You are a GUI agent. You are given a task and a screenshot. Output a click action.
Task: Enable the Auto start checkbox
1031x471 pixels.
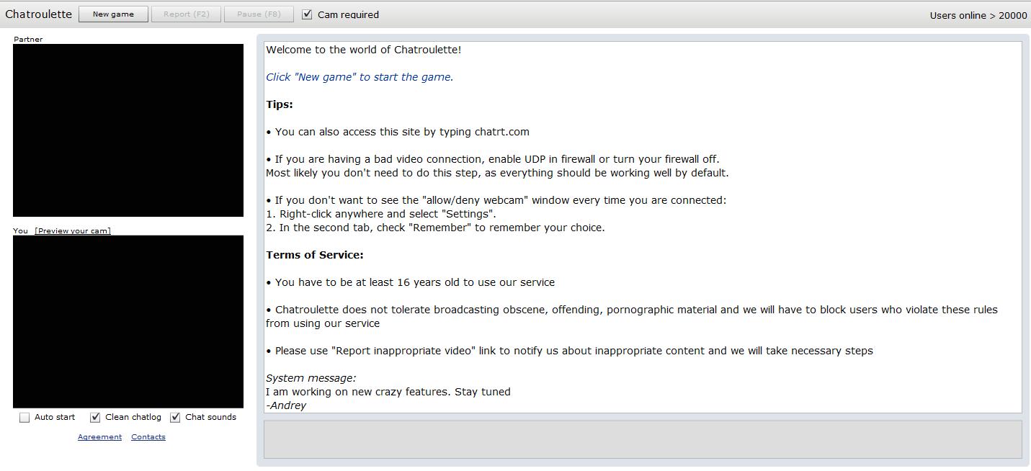(x=24, y=418)
